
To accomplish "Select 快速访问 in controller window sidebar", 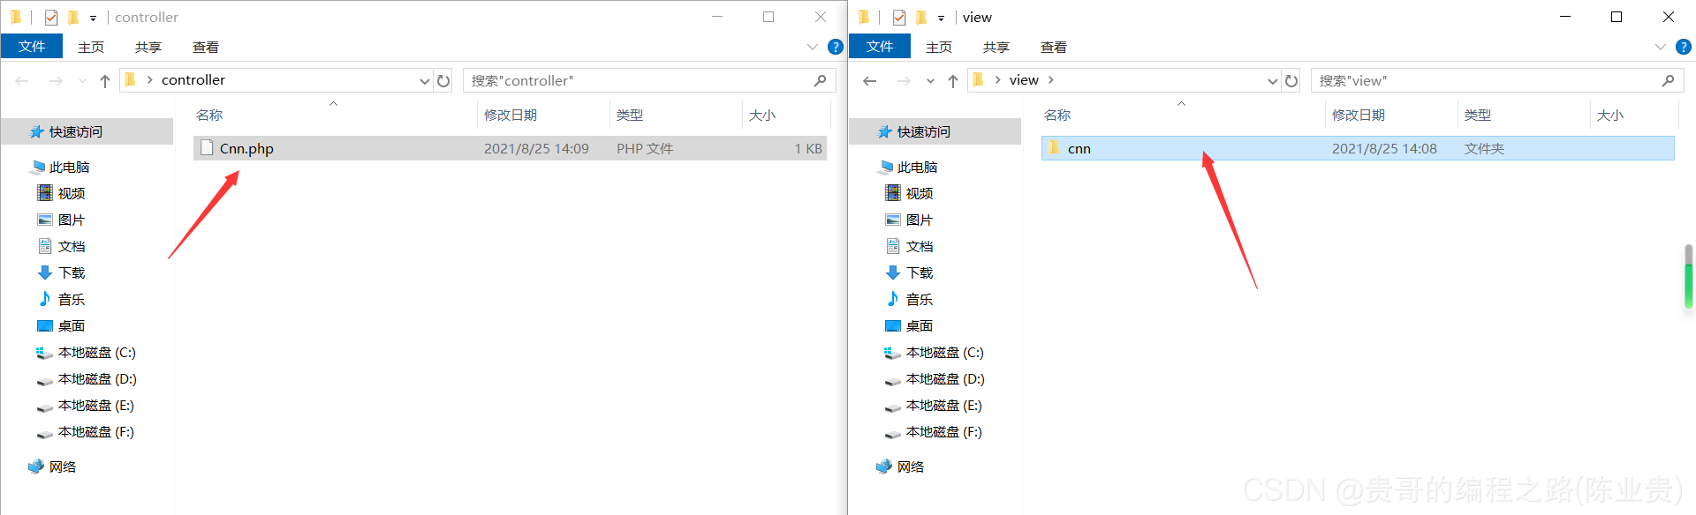I will [87, 132].
